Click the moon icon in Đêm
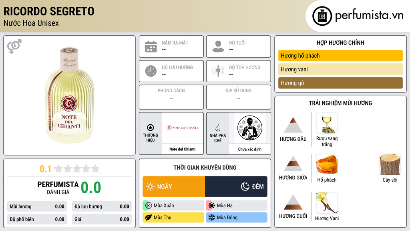Screen dimensions: 410x231 (245, 186)
